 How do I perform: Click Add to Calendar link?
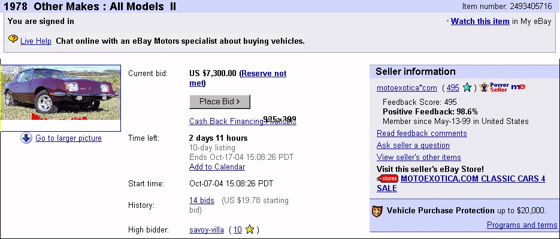pos(217,167)
